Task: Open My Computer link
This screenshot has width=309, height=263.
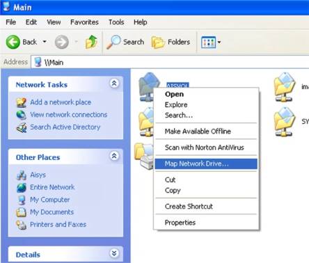Action: click(x=50, y=200)
